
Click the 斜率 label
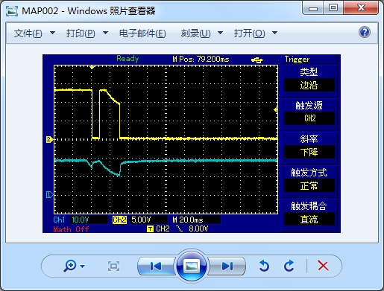coord(309,139)
